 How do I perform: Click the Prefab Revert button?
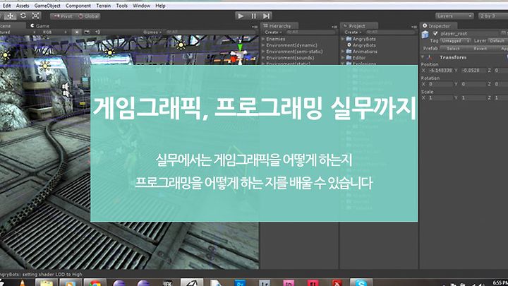[480, 49]
